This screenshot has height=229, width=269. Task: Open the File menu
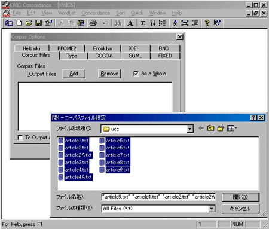17,13
